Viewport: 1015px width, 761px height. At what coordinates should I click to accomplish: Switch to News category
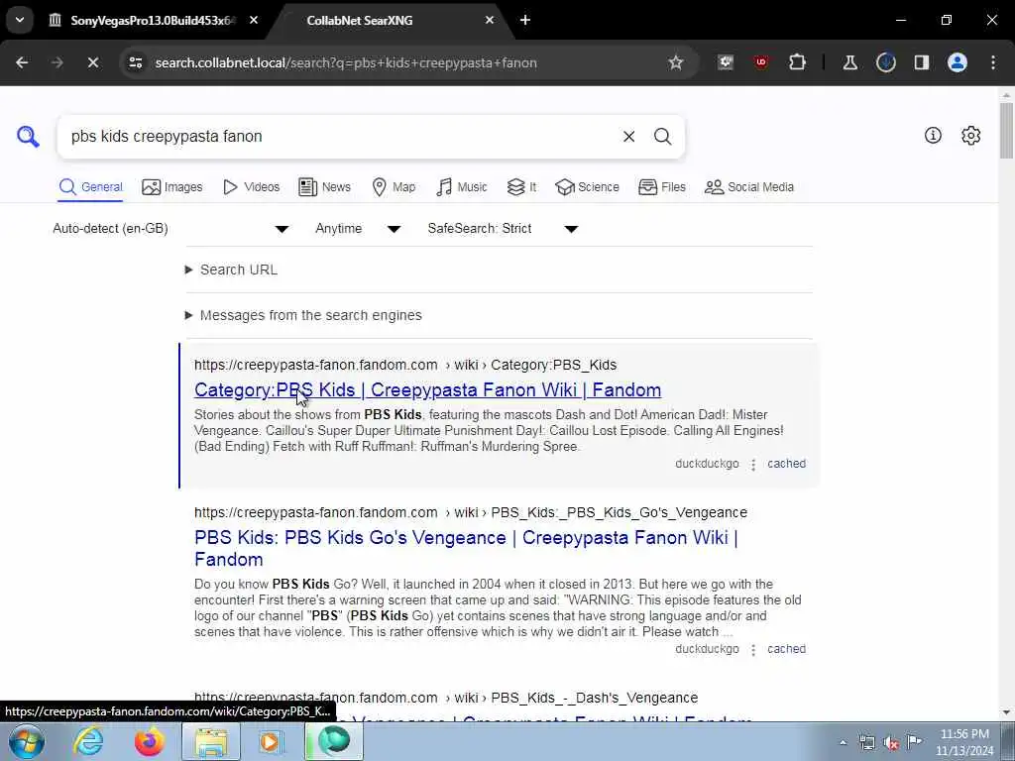point(324,187)
